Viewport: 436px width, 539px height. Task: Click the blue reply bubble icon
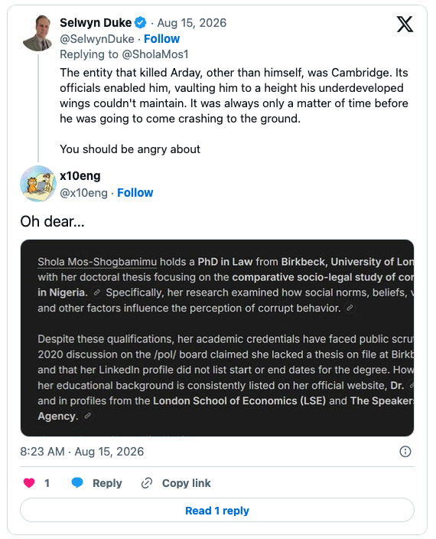[x=77, y=483]
